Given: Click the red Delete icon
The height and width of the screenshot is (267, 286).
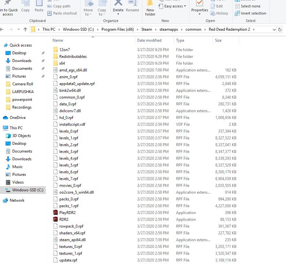Looking at the screenshot, I should tap(118, 3).
